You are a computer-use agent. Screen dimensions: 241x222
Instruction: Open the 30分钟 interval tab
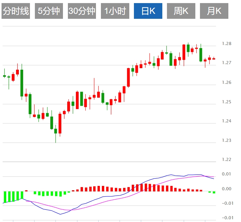82,11
